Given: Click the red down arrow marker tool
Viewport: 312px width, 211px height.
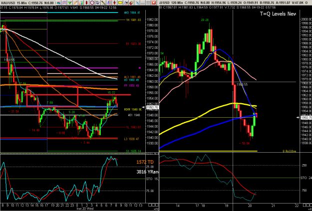Looking at the screenshot, I should 114,3.
